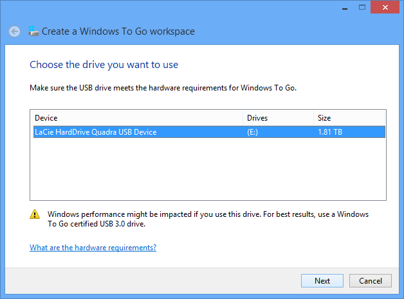This screenshot has height=299, width=404.
Task: Click the back arrow button
Action: (x=14, y=31)
